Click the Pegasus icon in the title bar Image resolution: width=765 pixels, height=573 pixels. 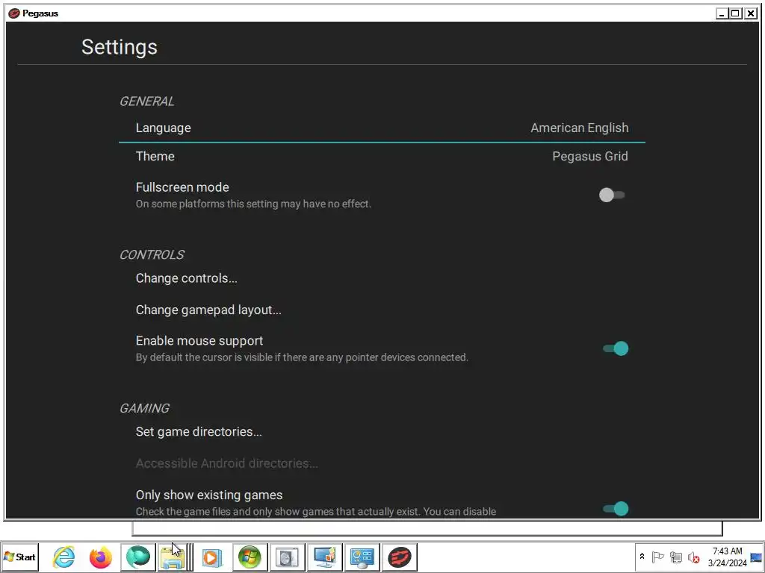coord(14,13)
